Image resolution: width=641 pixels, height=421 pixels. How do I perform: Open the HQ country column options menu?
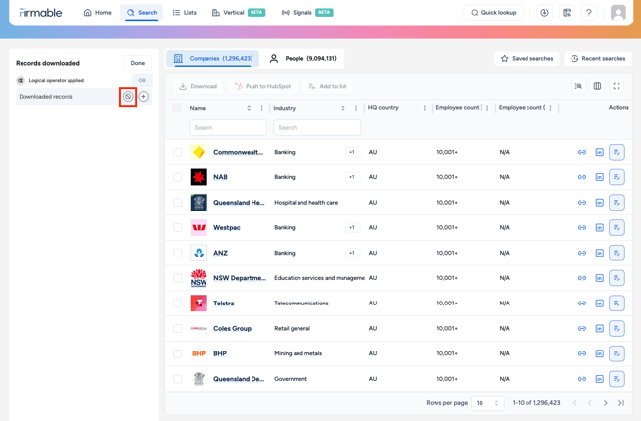425,108
